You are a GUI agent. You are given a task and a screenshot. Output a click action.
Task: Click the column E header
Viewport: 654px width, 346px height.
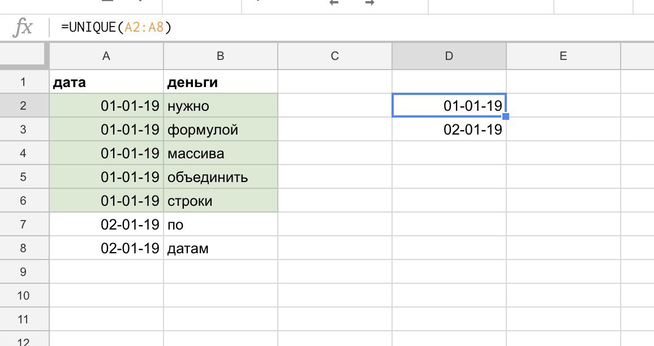click(563, 55)
